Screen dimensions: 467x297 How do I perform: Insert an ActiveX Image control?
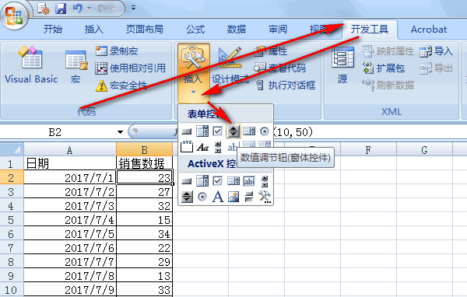pyautogui.click(x=233, y=197)
